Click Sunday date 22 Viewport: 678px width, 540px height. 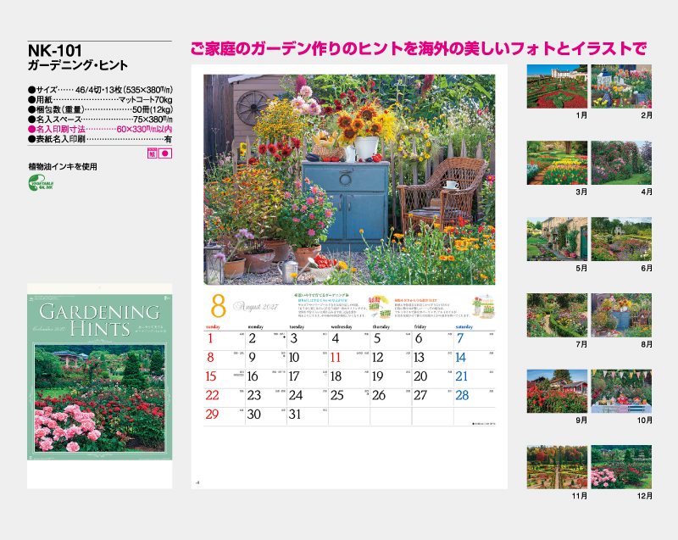pyautogui.click(x=213, y=396)
